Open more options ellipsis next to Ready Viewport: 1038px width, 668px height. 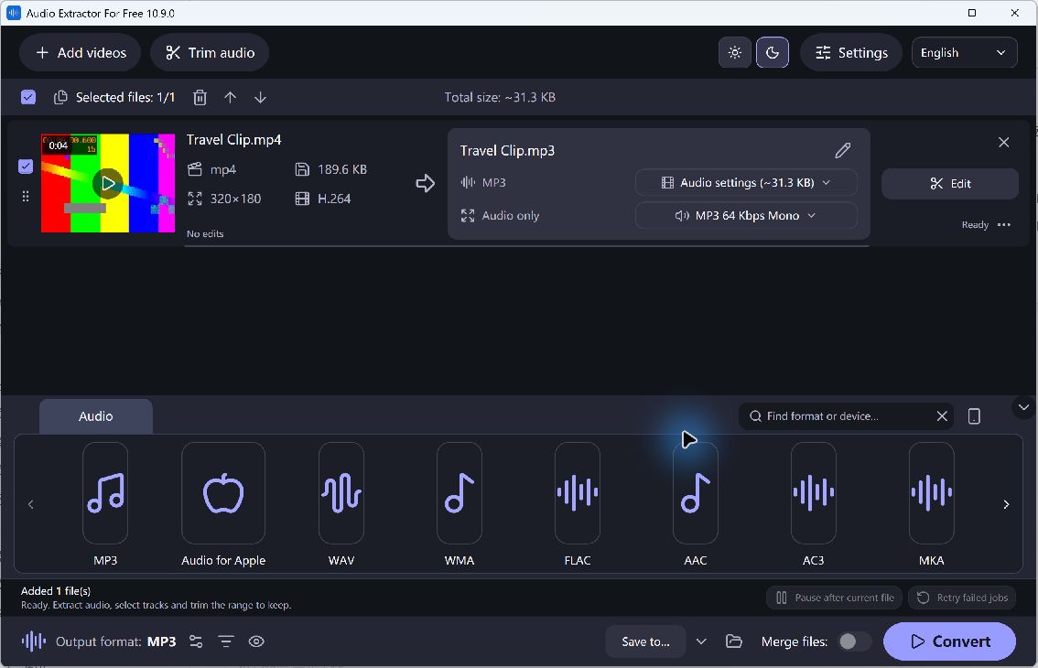[1004, 225]
